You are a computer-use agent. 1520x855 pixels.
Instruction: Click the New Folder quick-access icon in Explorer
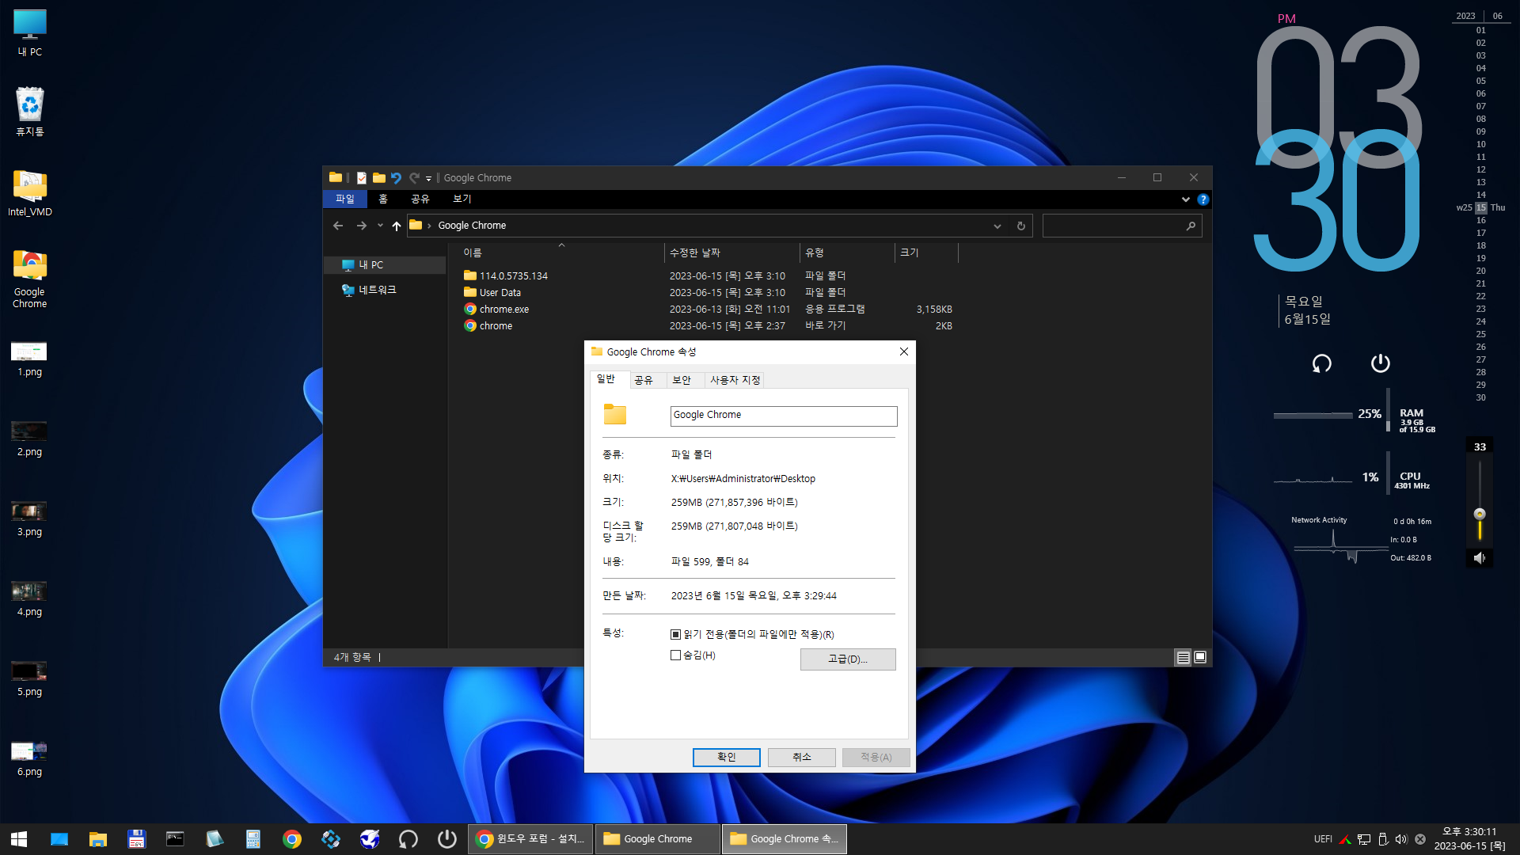point(379,178)
